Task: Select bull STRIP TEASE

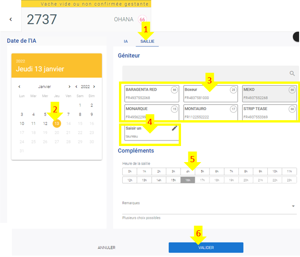Action: coord(269,112)
